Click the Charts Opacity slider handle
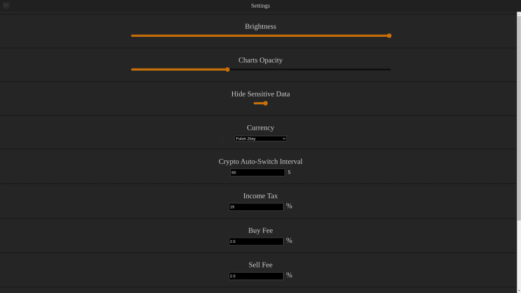 pyautogui.click(x=228, y=70)
